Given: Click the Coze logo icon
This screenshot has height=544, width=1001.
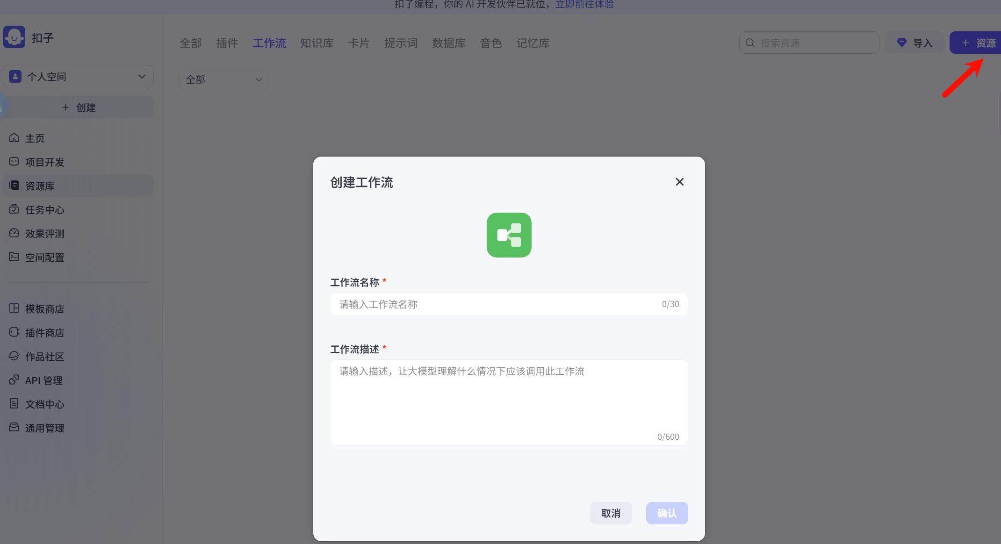Looking at the screenshot, I should [14, 37].
